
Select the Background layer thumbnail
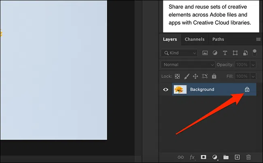click(180, 89)
